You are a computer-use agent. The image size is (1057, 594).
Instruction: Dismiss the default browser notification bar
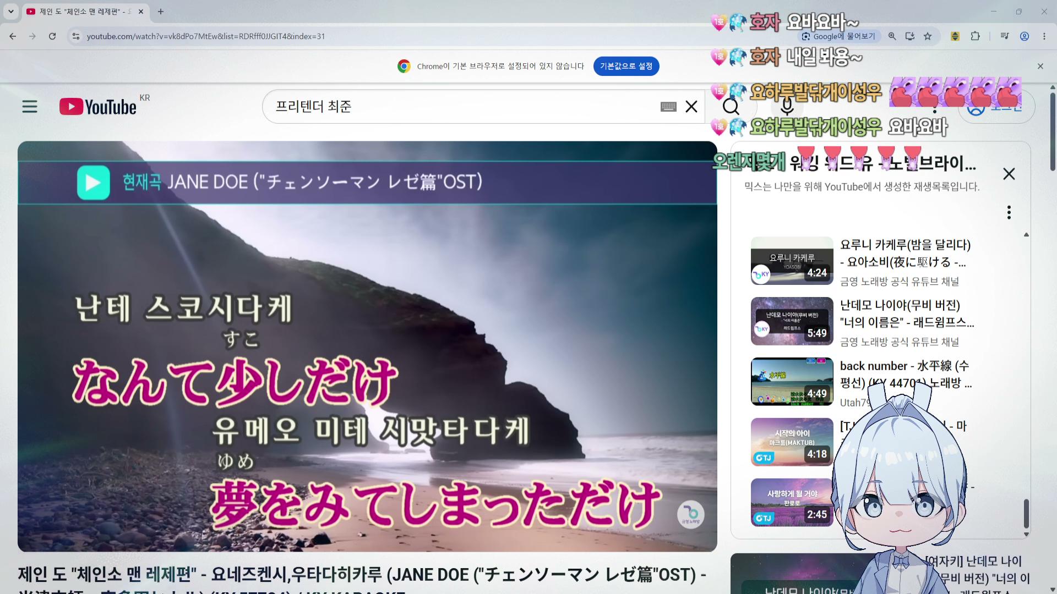[1040, 66]
